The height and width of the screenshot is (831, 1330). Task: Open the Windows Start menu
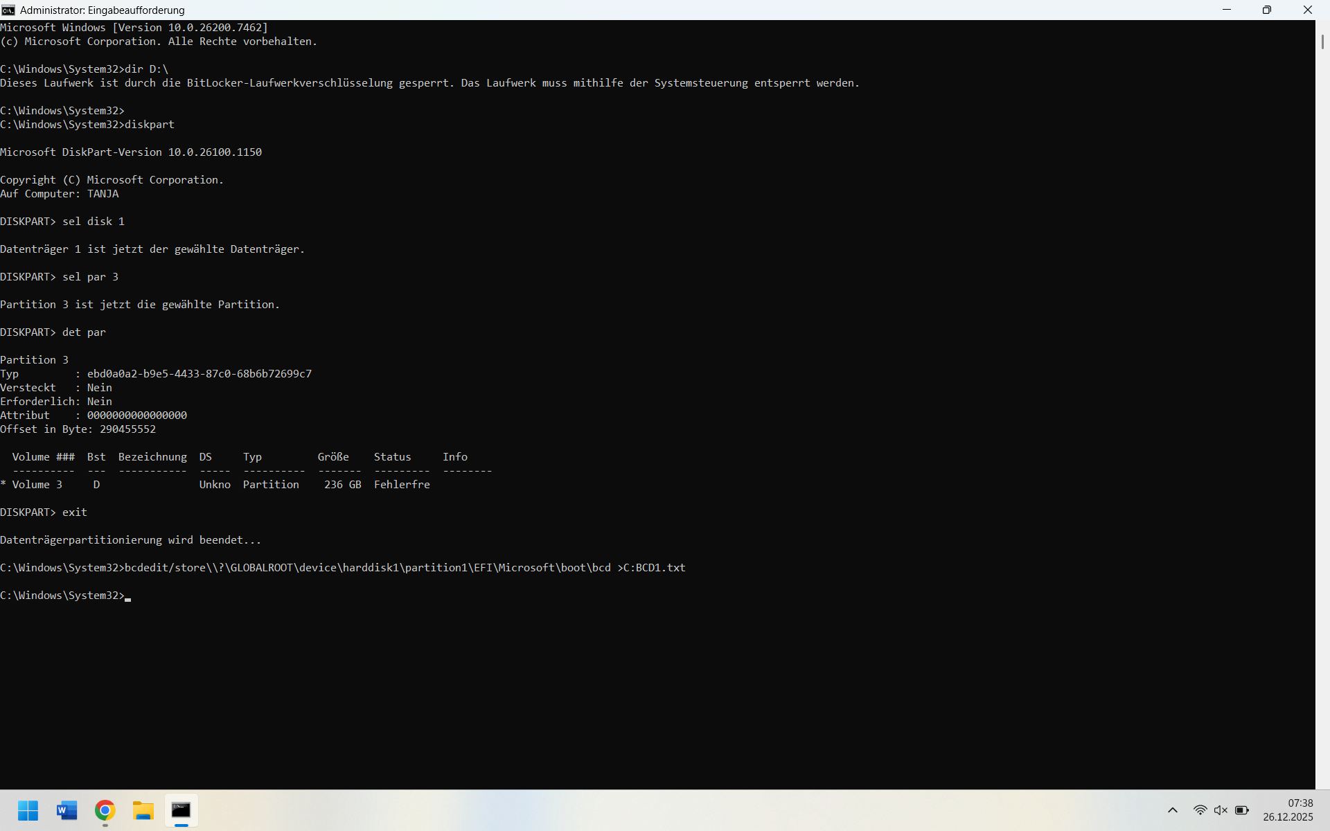point(28,810)
